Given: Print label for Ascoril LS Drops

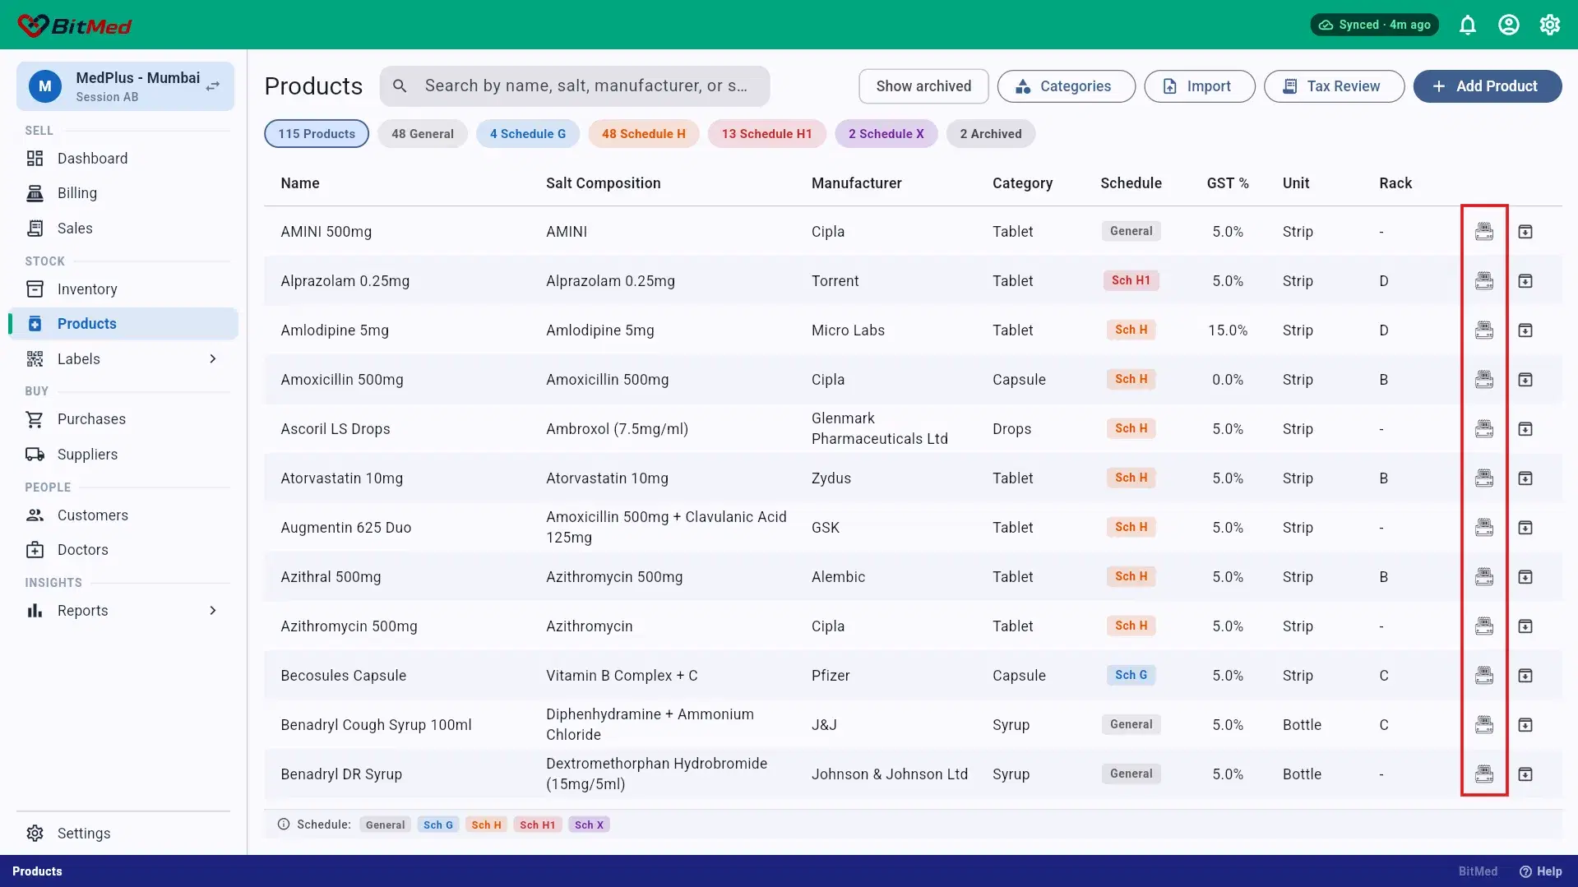Looking at the screenshot, I should tap(1483, 429).
